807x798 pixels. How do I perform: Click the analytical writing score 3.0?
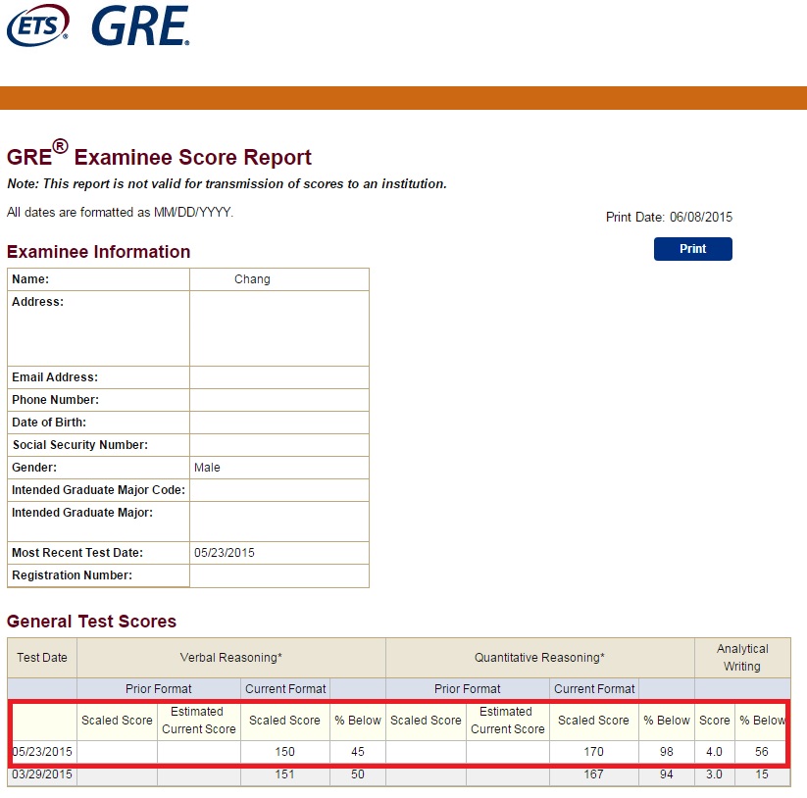coord(714,774)
